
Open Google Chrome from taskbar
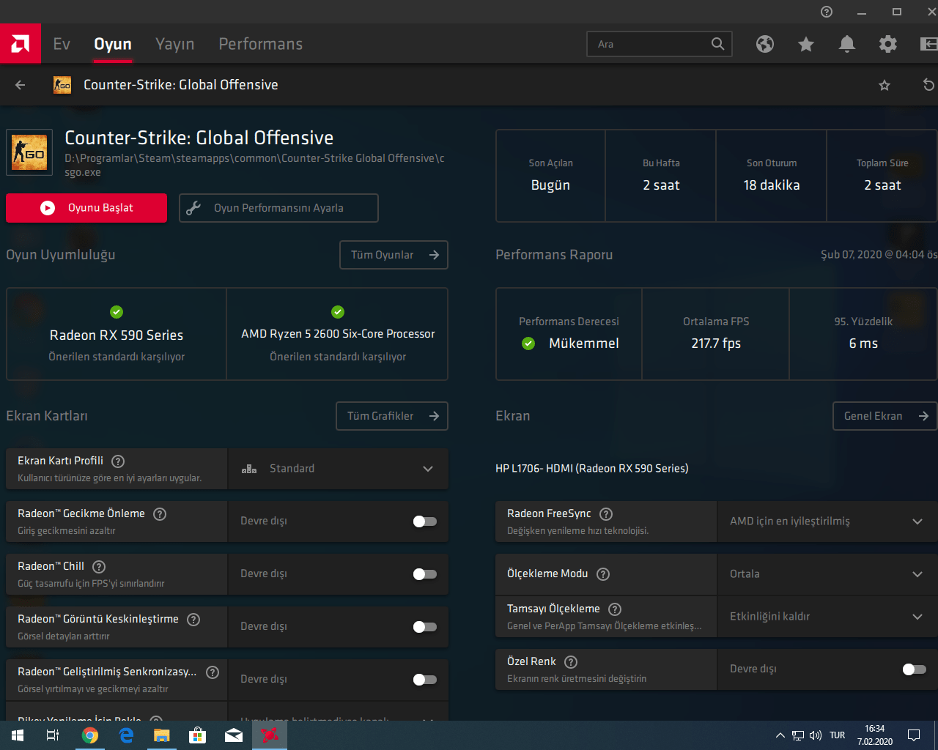click(90, 735)
